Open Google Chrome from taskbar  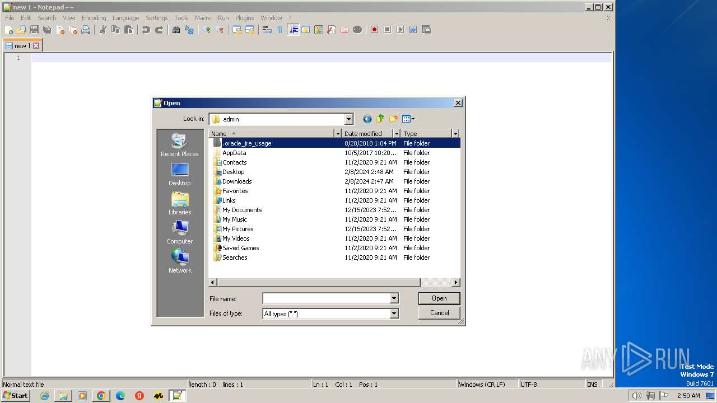pos(101,396)
